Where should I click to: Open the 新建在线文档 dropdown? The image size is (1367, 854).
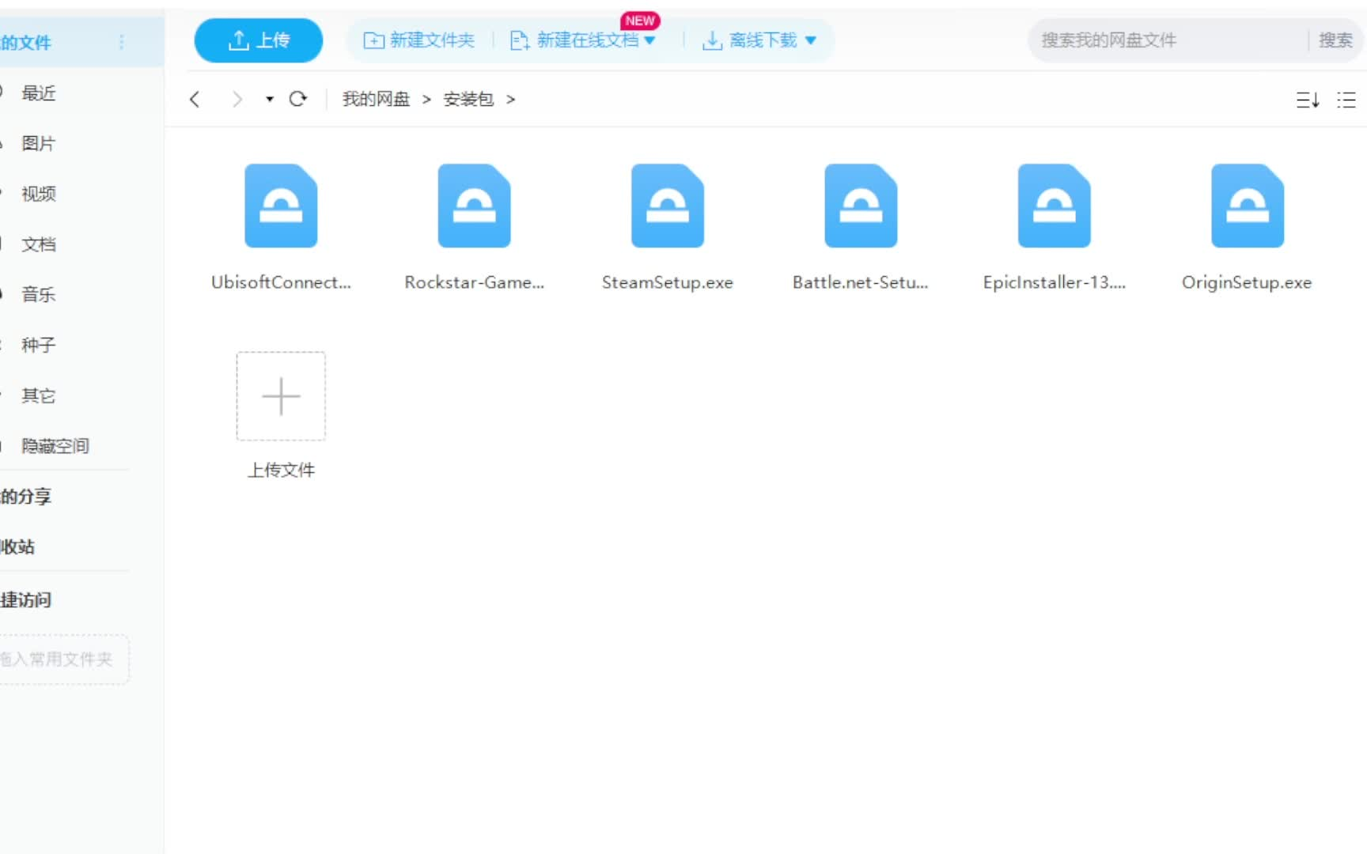click(583, 40)
